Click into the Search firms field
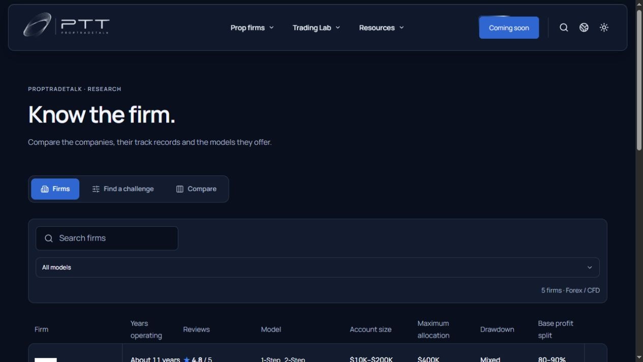 pyautogui.click(x=107, y=238)
